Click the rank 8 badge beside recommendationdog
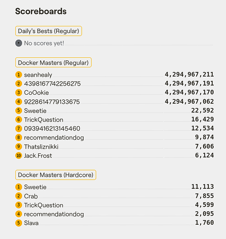This screenshot has width=226, height=239. point(19,137)
